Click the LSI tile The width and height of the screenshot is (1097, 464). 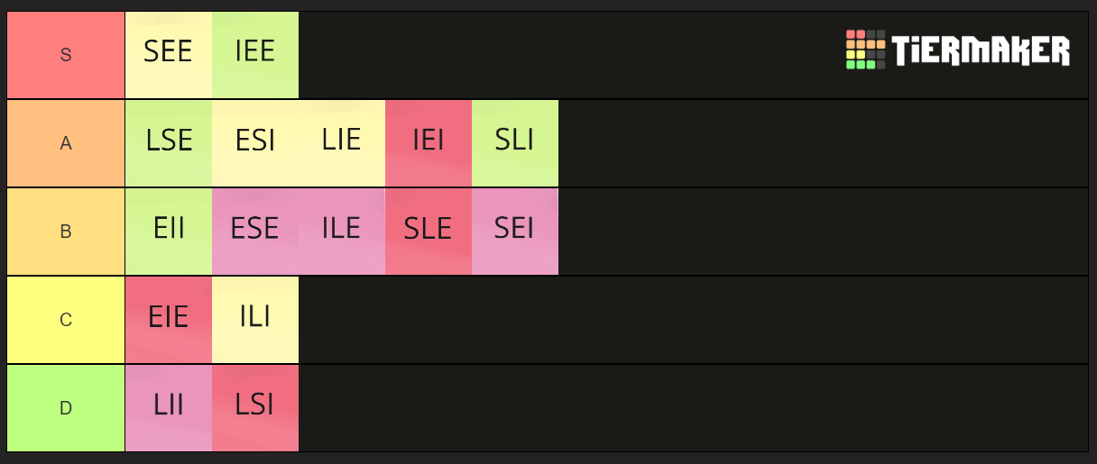click(x=255, y=408)
